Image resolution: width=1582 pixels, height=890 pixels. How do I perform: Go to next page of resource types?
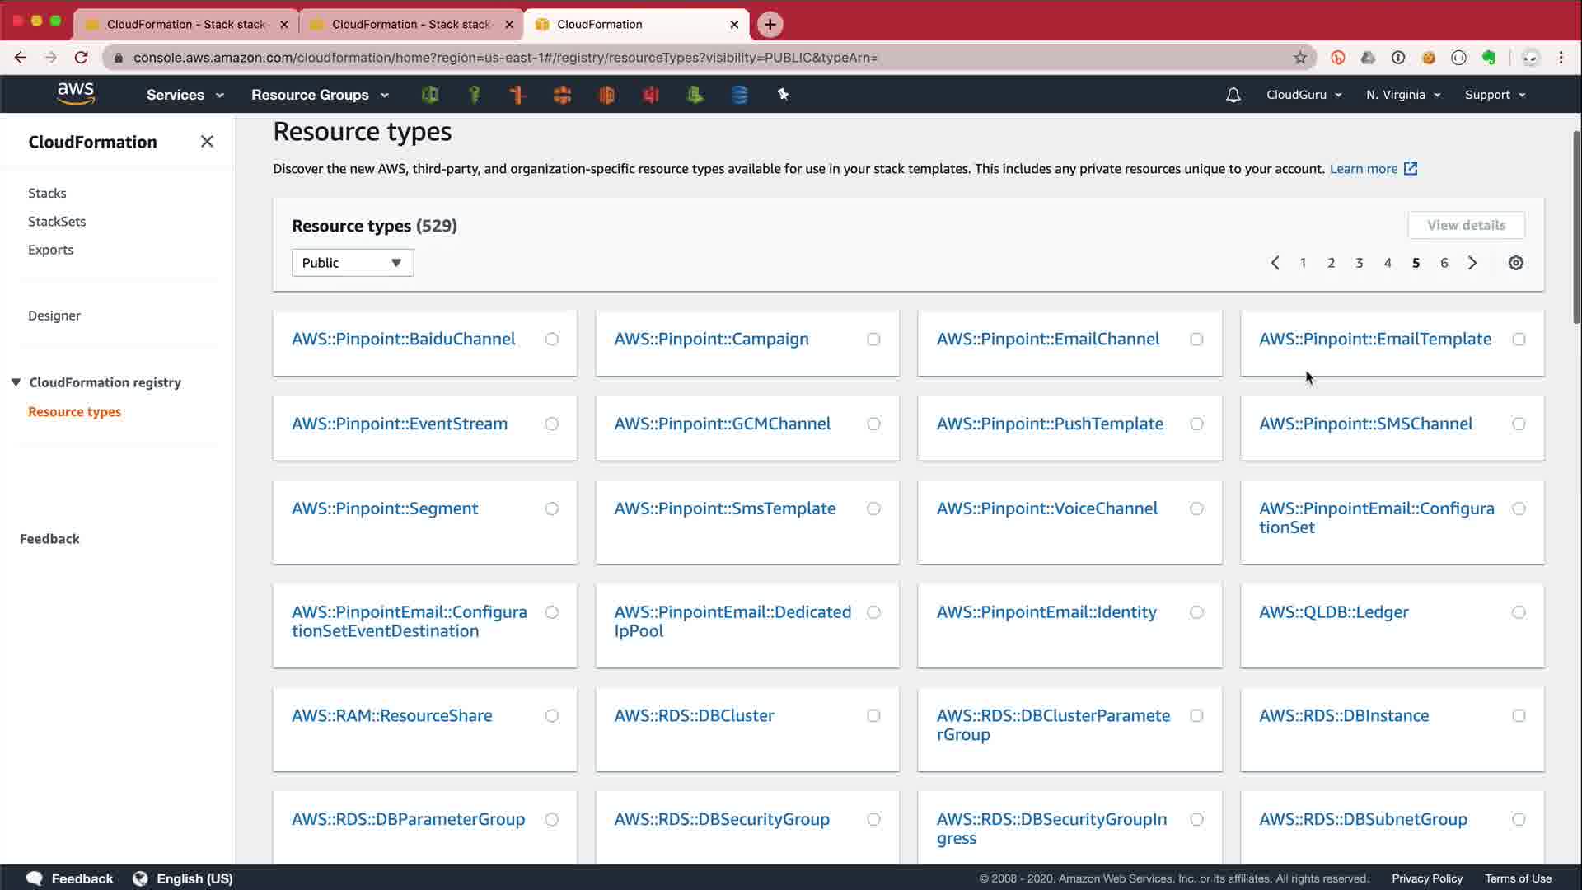(x=1472, y=263)
